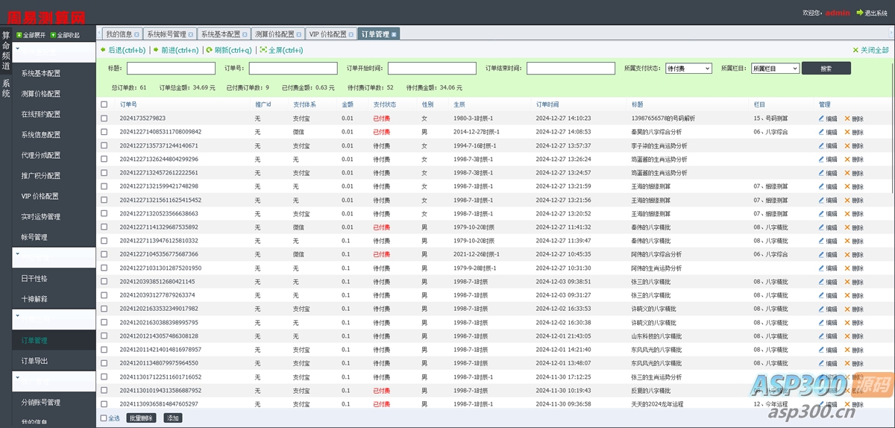Open 订单导出 in the sidebar menu
Viewport: 895px width, 428px height.
click(x=34, y=362)
